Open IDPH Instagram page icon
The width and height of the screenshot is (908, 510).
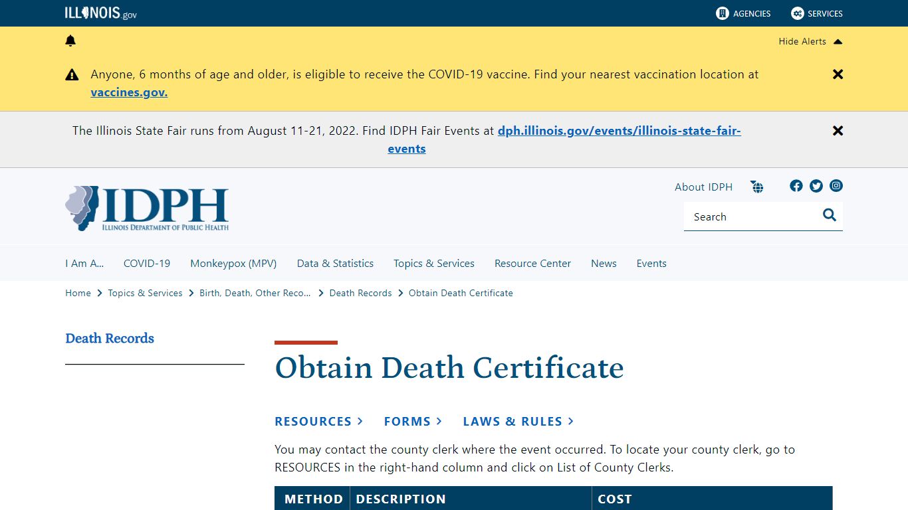click(x=836, y=186)
